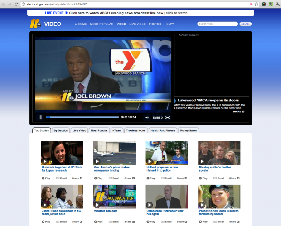Viewport: 281px width, 226px height.
Task: Bookmark page with the star icon
Action: pos(257,4)
